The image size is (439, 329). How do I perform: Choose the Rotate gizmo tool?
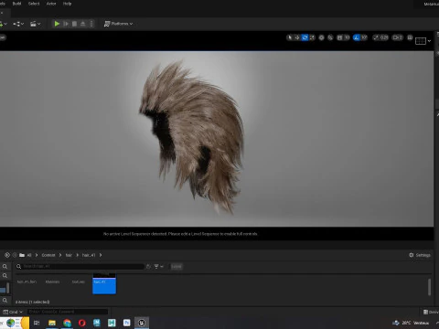[x=305, y=37]
